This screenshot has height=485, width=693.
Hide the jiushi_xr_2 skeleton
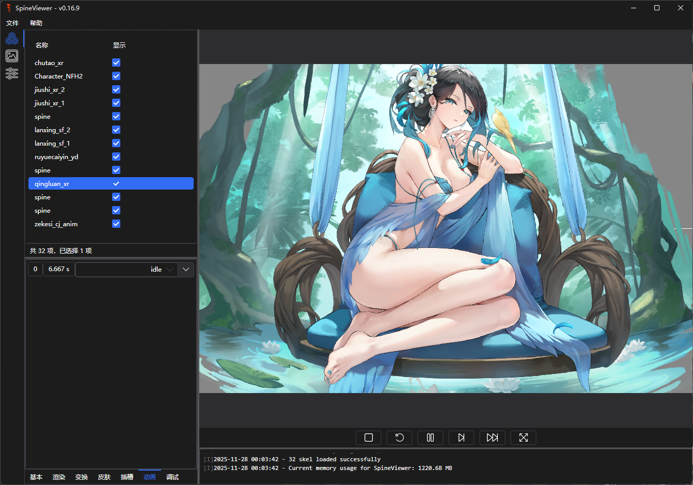[116, 89]
